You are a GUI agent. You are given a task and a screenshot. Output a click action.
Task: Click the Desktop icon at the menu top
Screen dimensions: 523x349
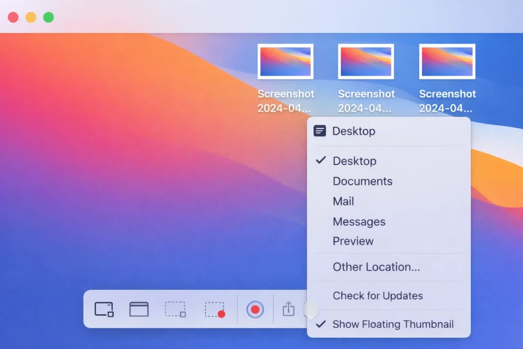click(320, 131)
